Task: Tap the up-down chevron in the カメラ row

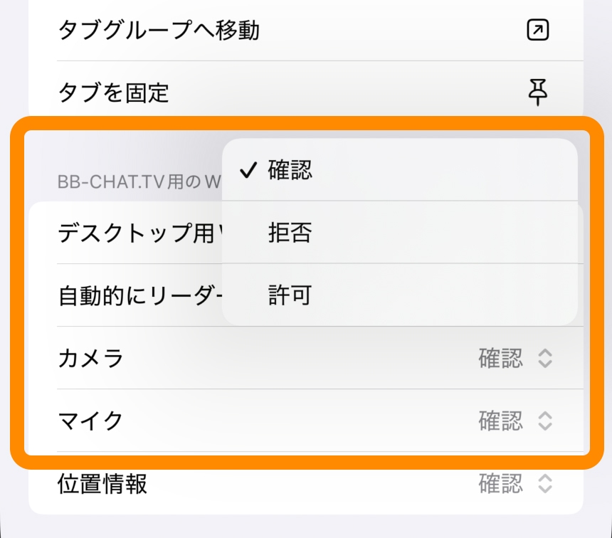Action: pyautogui.click(x=544, y=359)
